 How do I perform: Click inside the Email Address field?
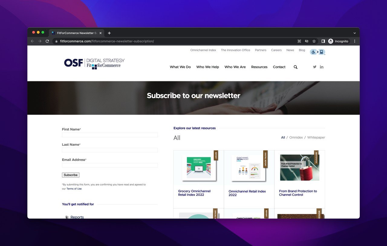pyautogui.click(x=109, y=165)
